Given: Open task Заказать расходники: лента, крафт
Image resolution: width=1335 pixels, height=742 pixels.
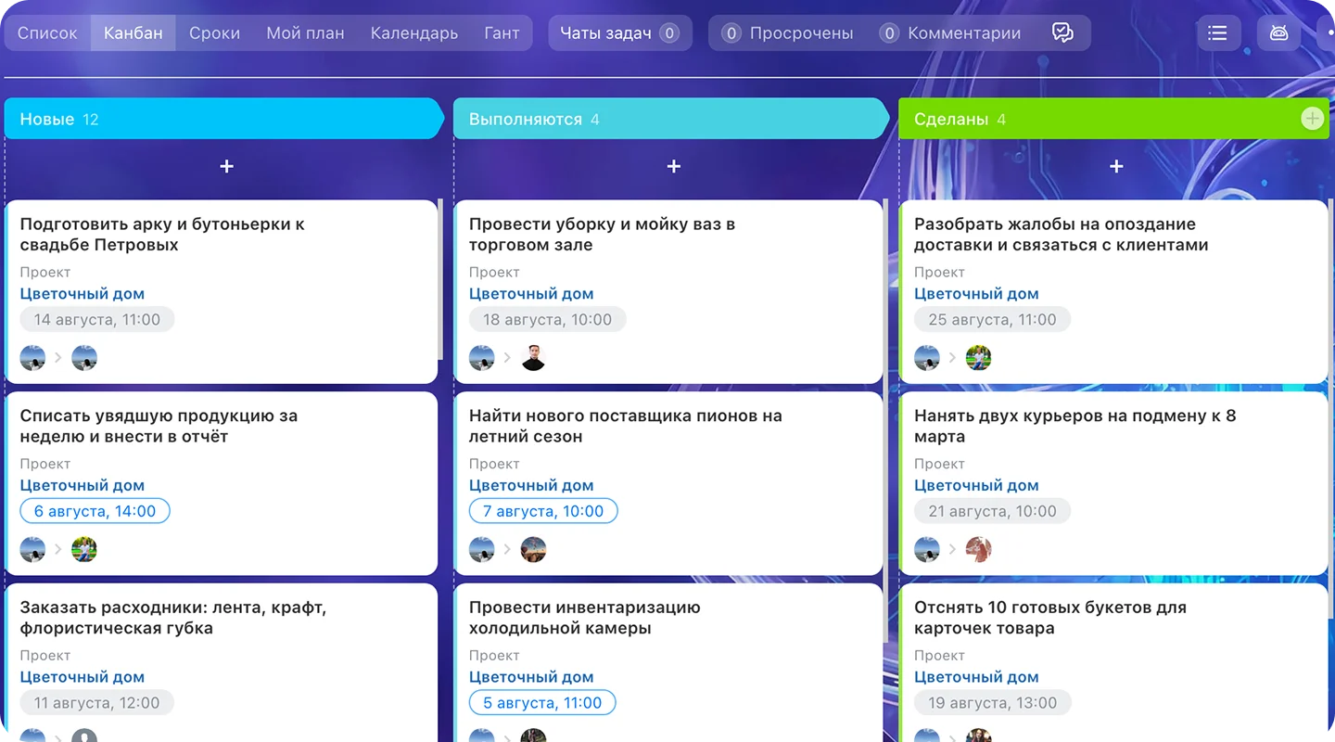Looking at the screenshot, I should point(173,618).
